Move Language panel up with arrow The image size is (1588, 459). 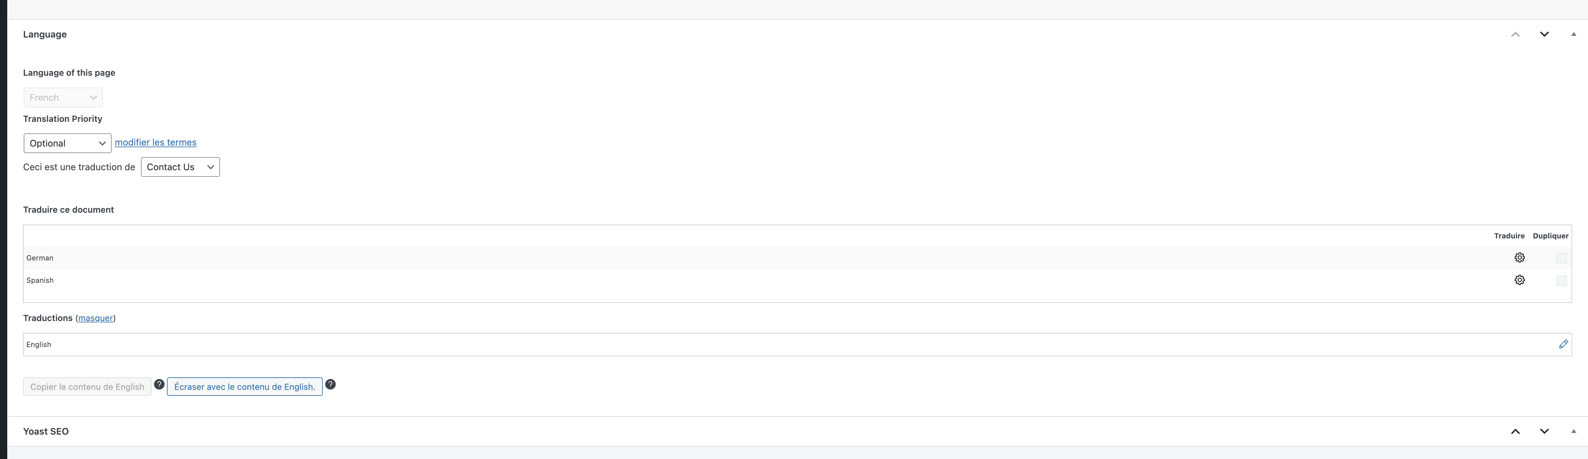coord(1515,35)
